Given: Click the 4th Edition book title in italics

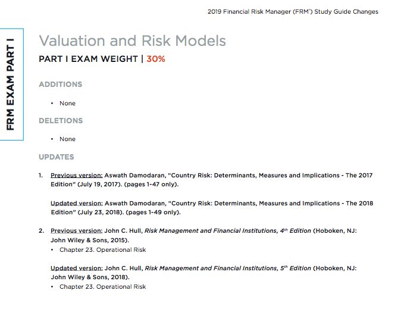Looking at the screenshot, I should [x=228, y=230].
